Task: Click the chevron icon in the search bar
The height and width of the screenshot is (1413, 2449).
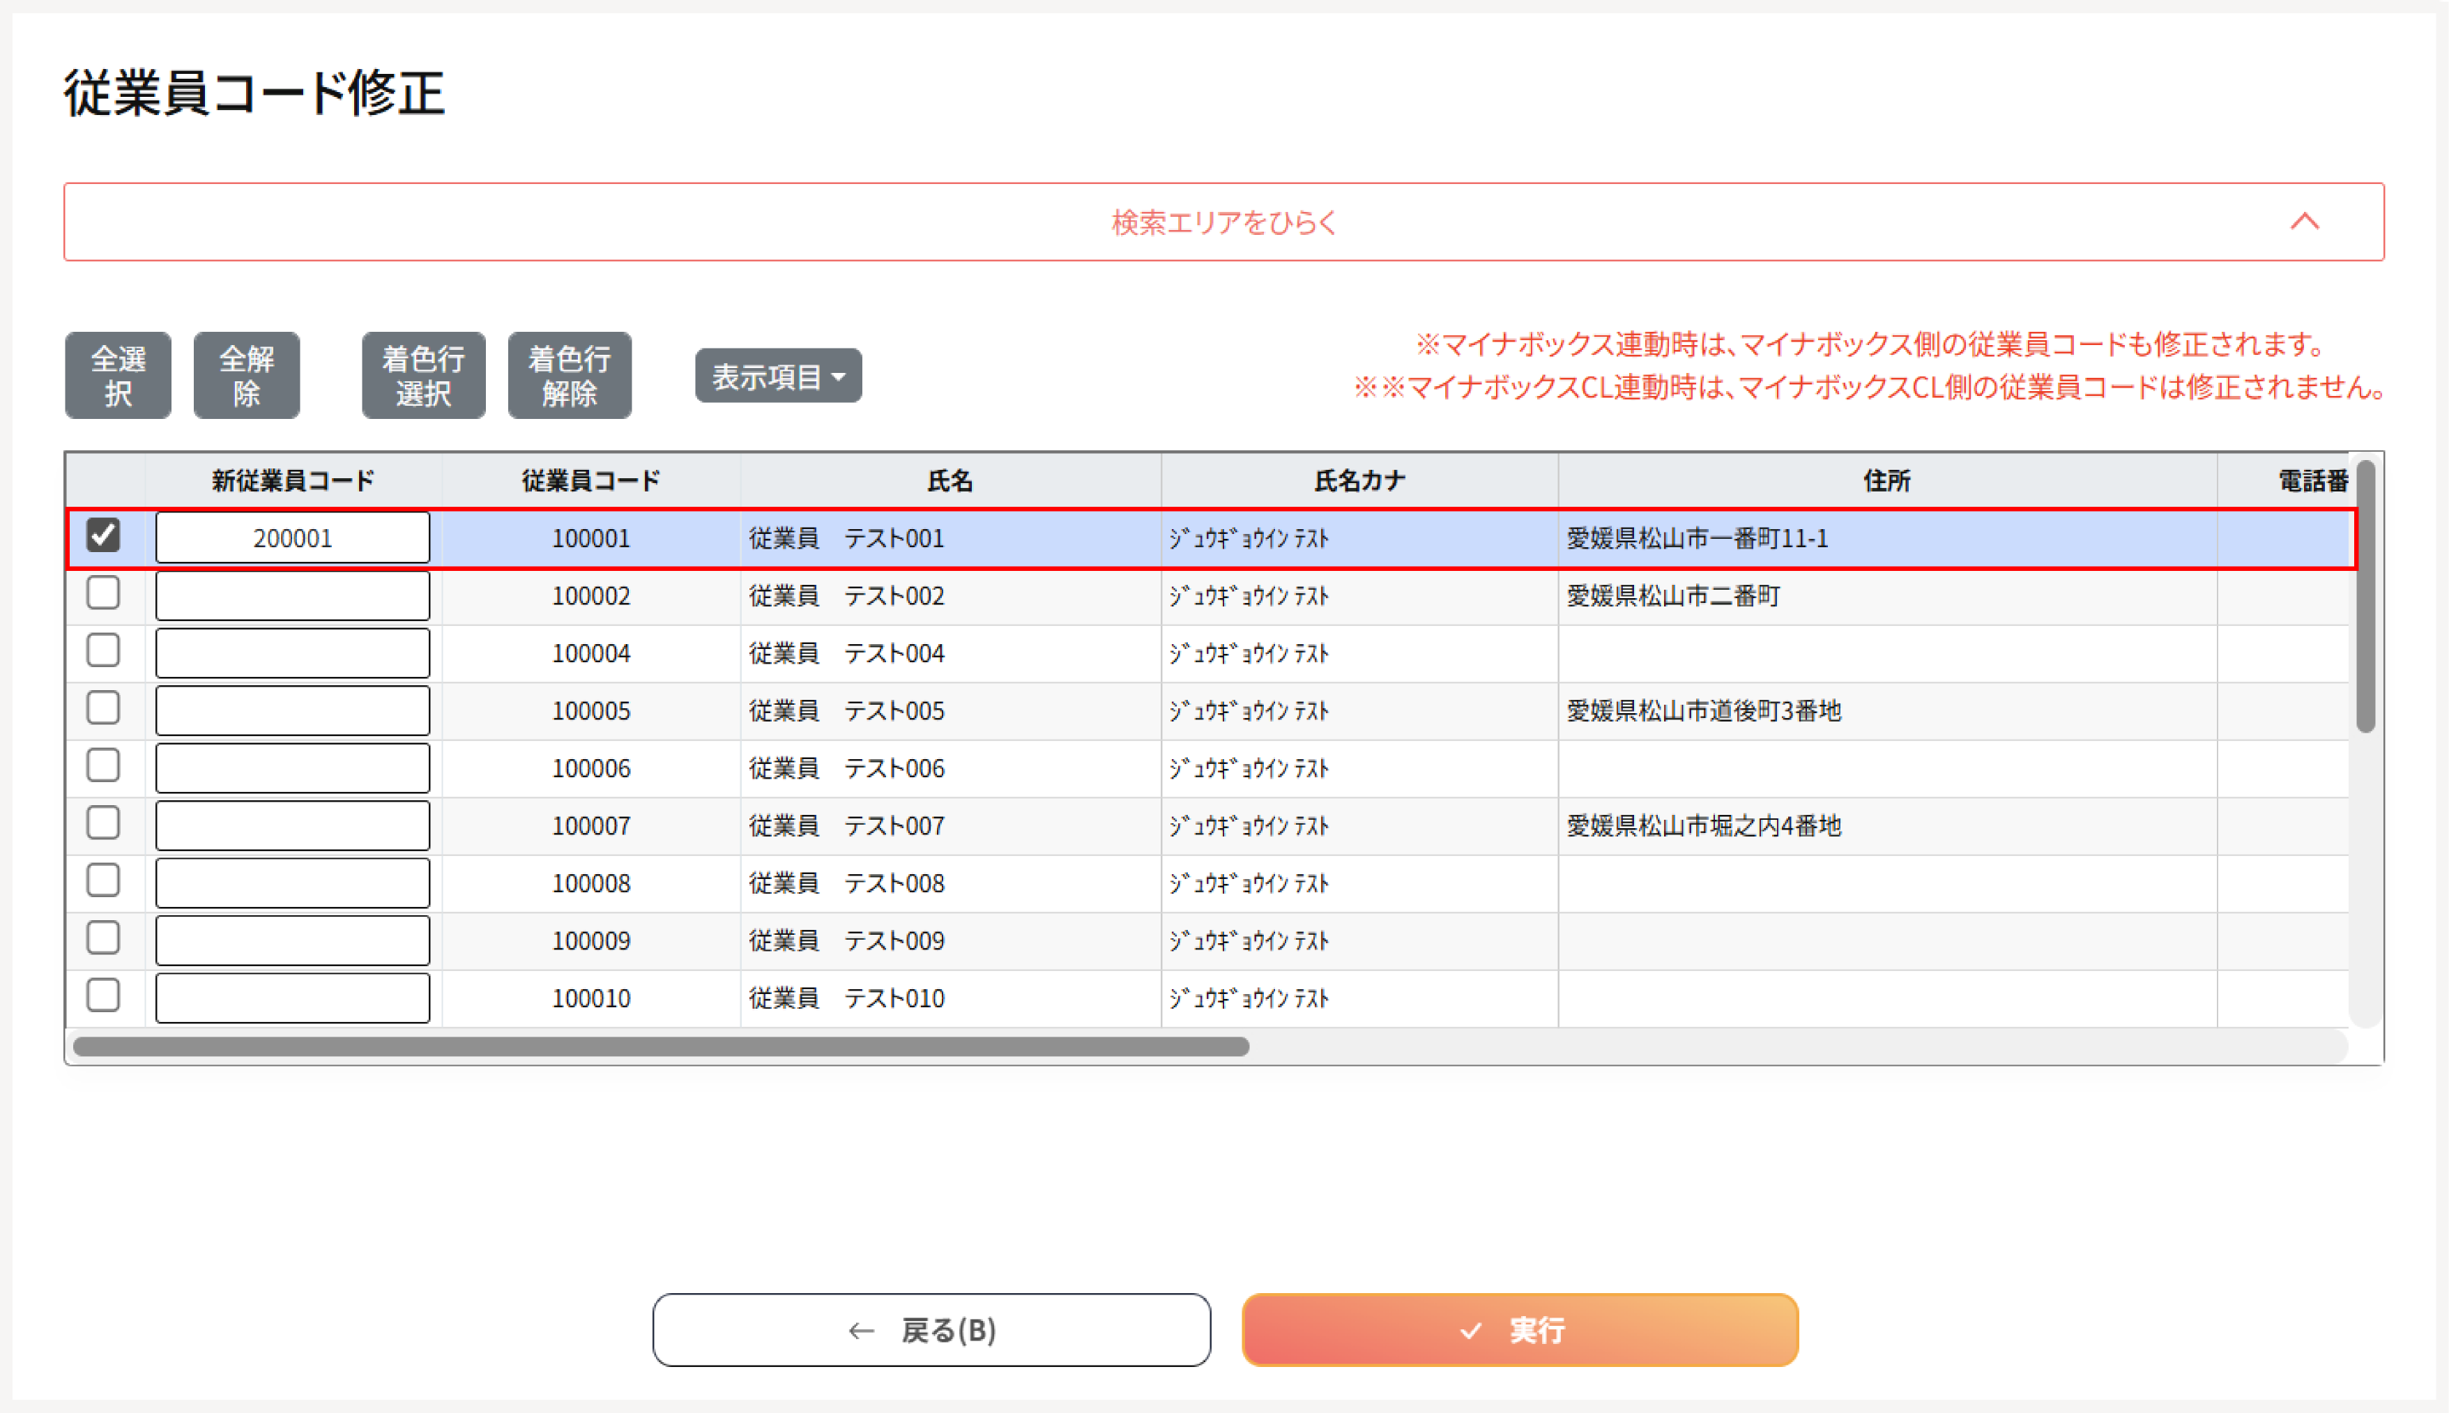Action: point(2305,222)
